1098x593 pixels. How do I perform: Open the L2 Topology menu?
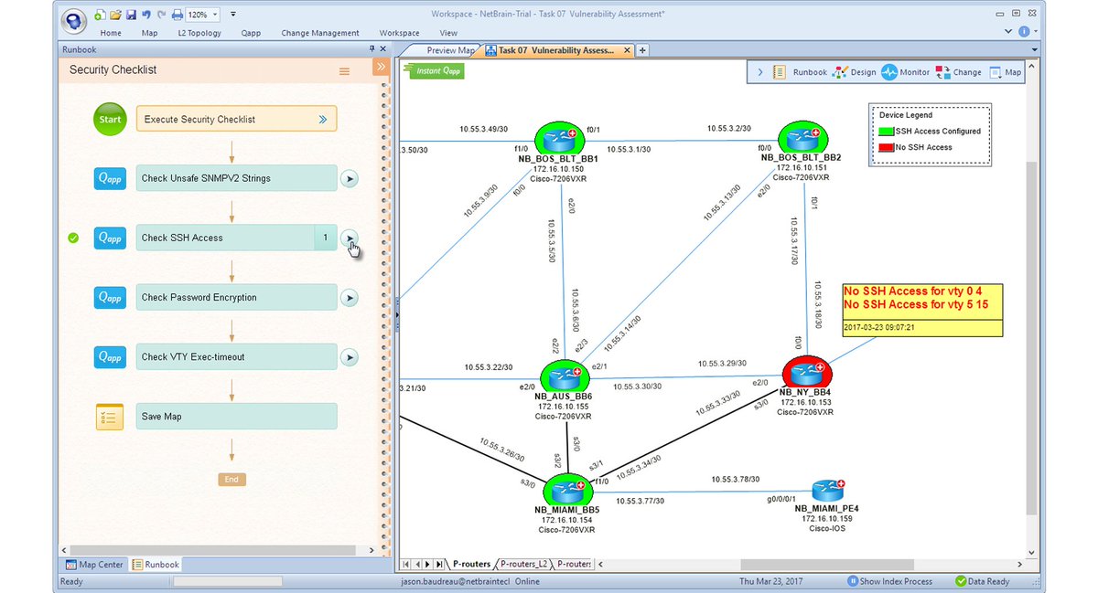[199, 33]
